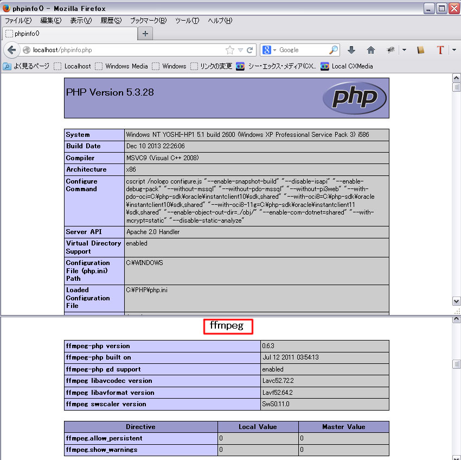This screenshot has height=460, width=461.
Task: Click the upper pane scrollbar thumb
Action: (x=456, y=87)
